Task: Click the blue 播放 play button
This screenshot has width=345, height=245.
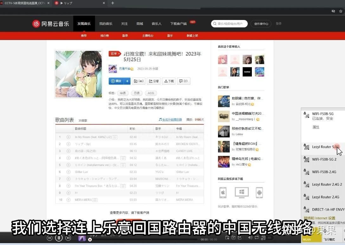Action: click(116, 81)
